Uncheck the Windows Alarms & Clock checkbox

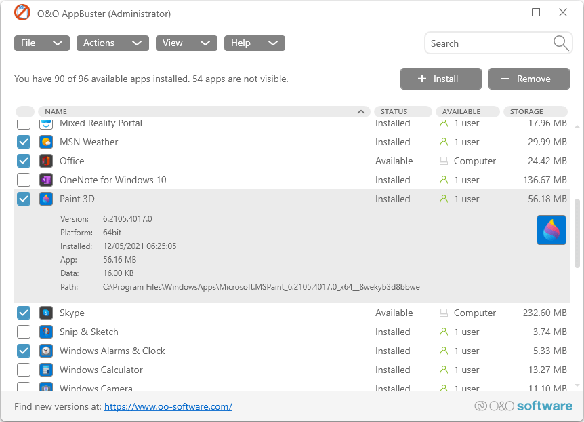point(24,351)
